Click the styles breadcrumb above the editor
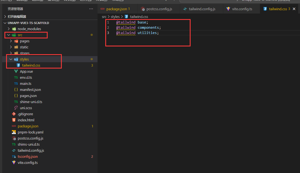The height and width of the screenshot is (173, 300). point(115,16)
